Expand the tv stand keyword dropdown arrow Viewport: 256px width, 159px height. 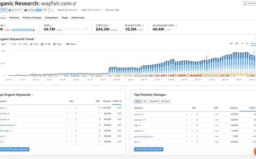coord(143,114)
